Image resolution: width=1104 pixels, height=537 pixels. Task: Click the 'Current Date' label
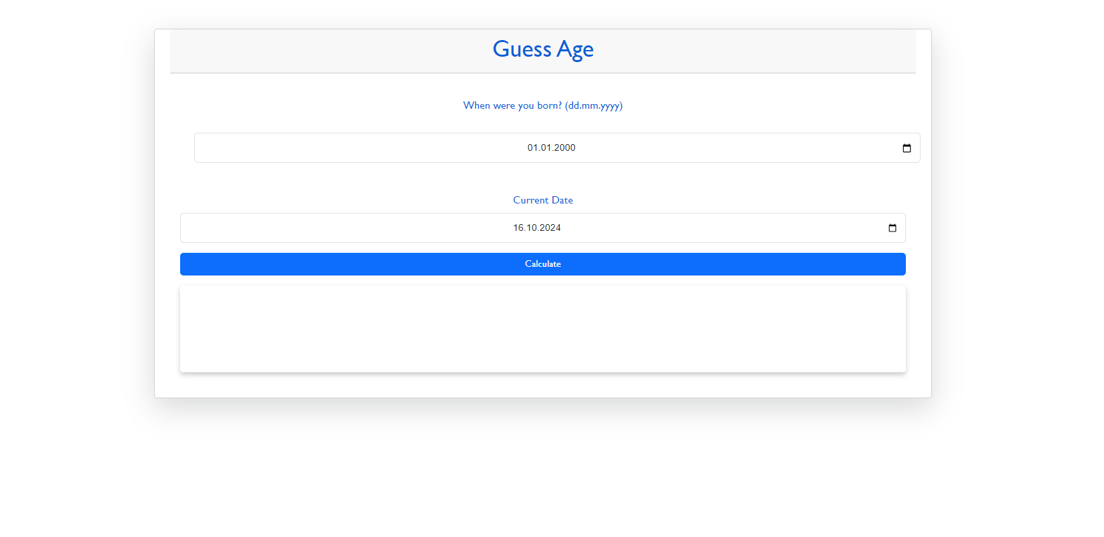(542, 199)
